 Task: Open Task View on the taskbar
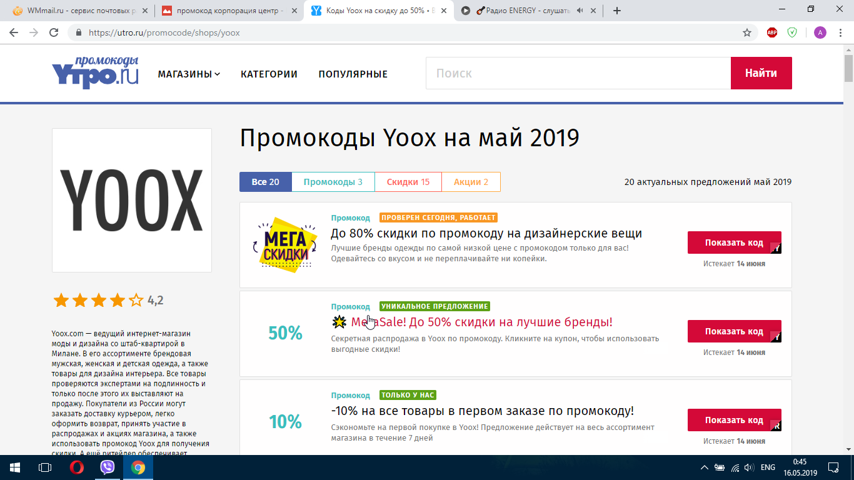(x=45, y=467)
